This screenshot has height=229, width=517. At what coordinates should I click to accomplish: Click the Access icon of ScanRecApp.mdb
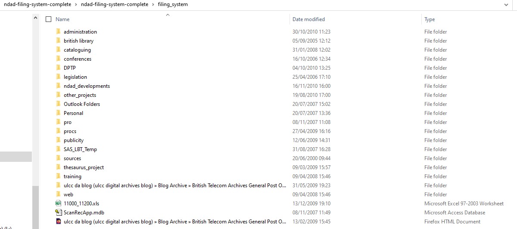coord(59,212)
